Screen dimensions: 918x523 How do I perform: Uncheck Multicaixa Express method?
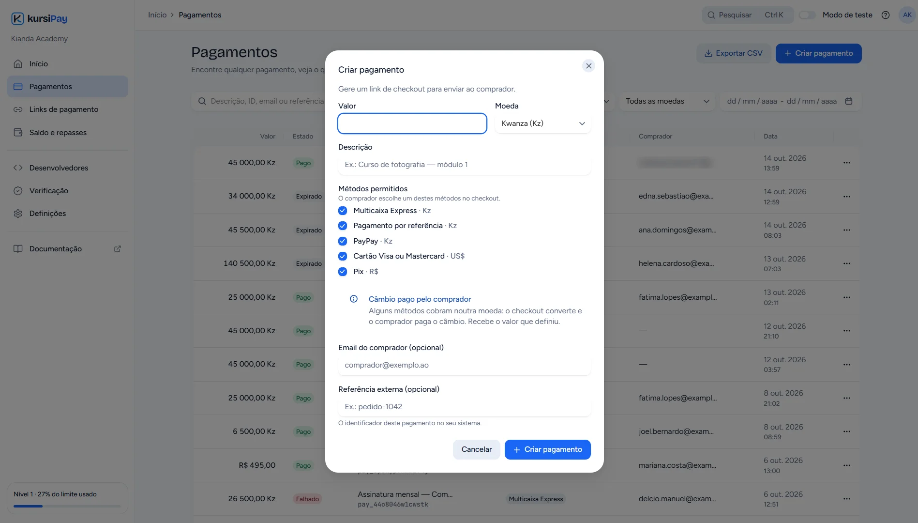coord(343,211)
